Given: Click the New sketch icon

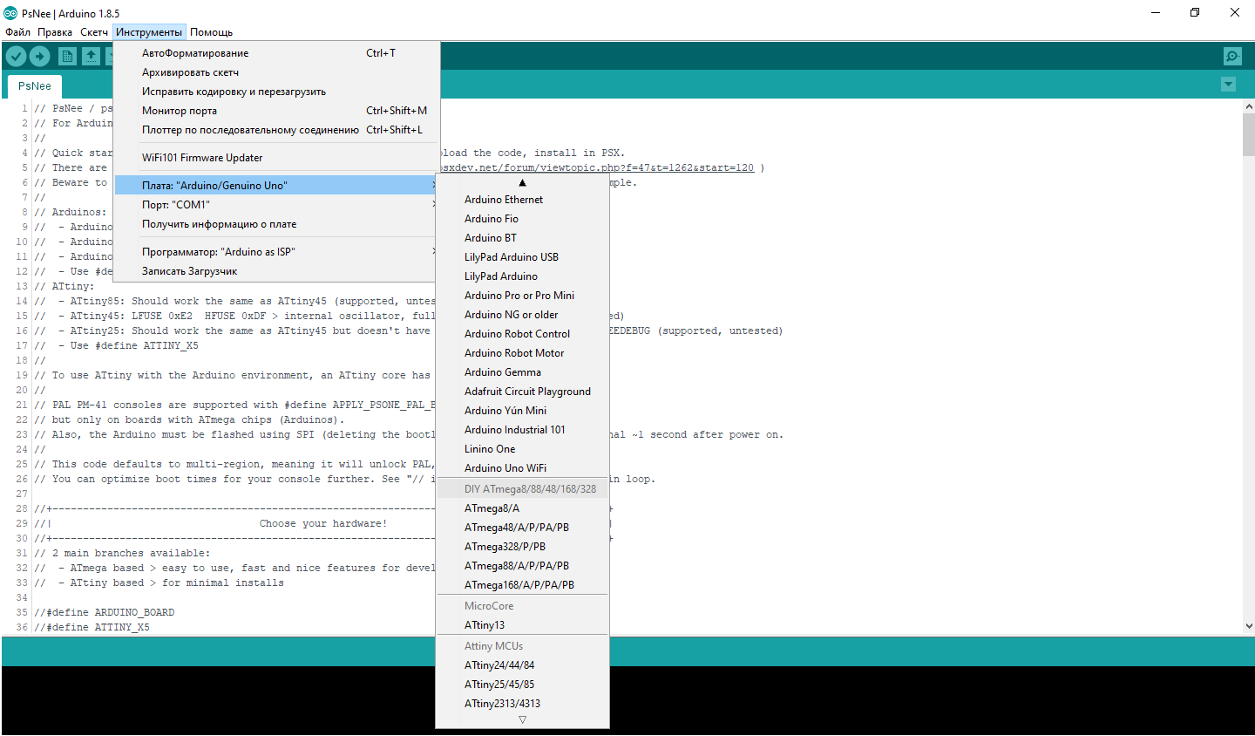Looking at the screenshot, I should pos(67,57).
